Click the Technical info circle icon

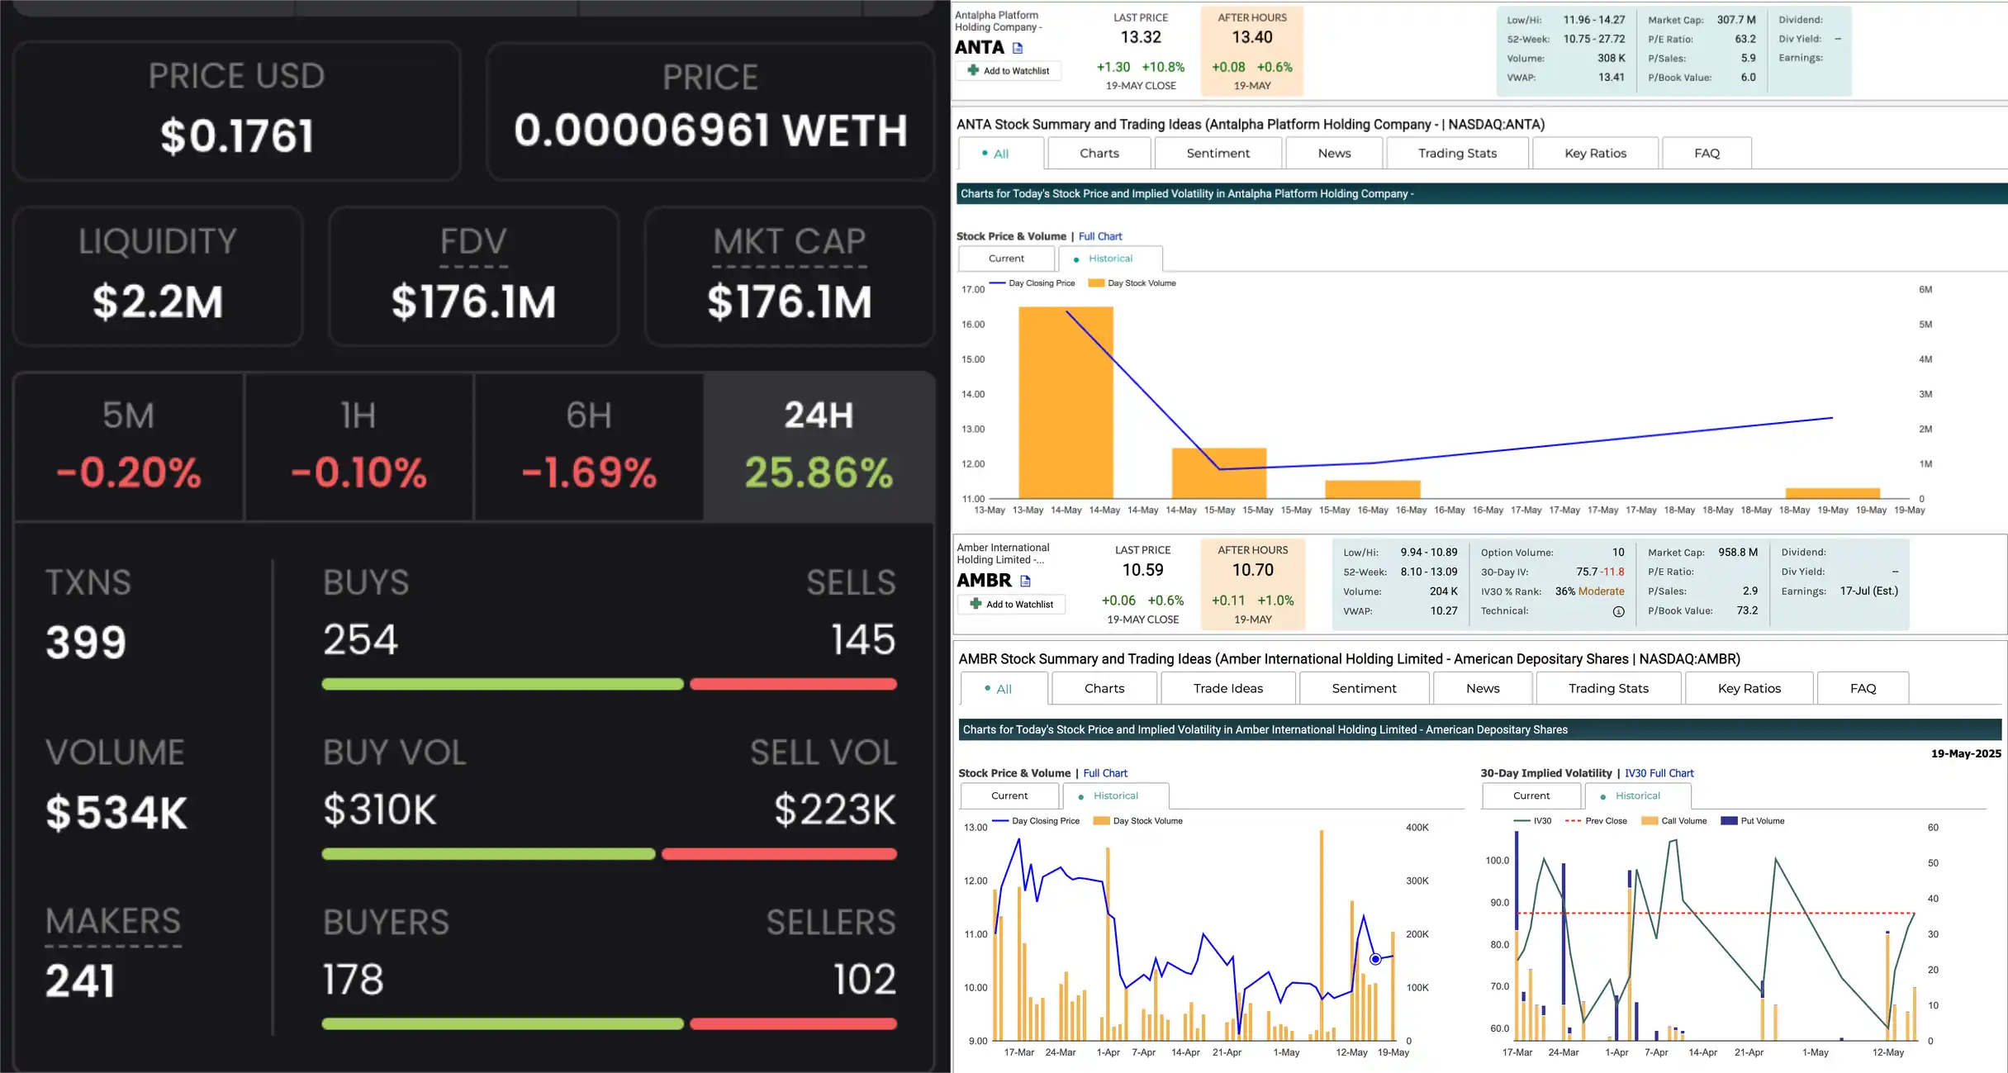(1618, 612)
